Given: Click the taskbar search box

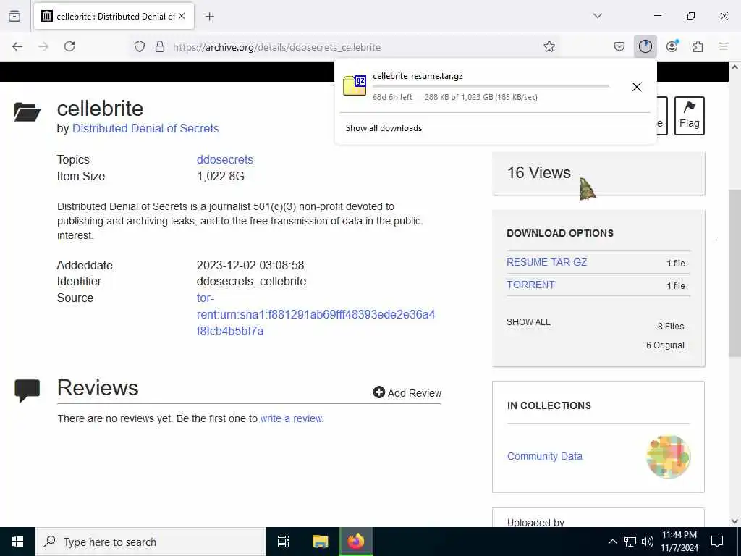Looking at the screenshot, I should tap(151, 542).
